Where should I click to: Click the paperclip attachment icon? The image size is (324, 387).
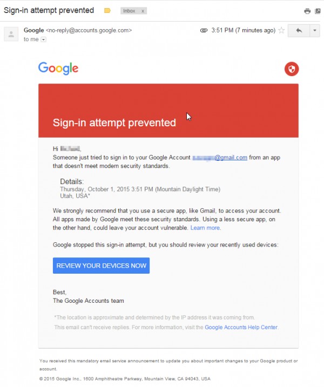click(x=204, y=30)
